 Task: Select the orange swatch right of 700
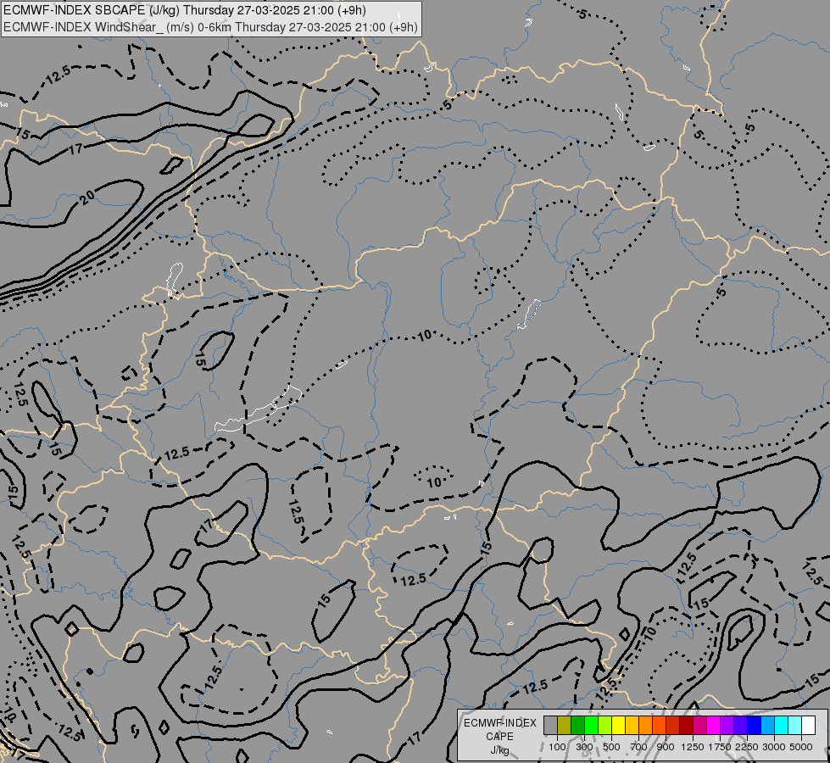pyautogui.click(x=646, y=725)
